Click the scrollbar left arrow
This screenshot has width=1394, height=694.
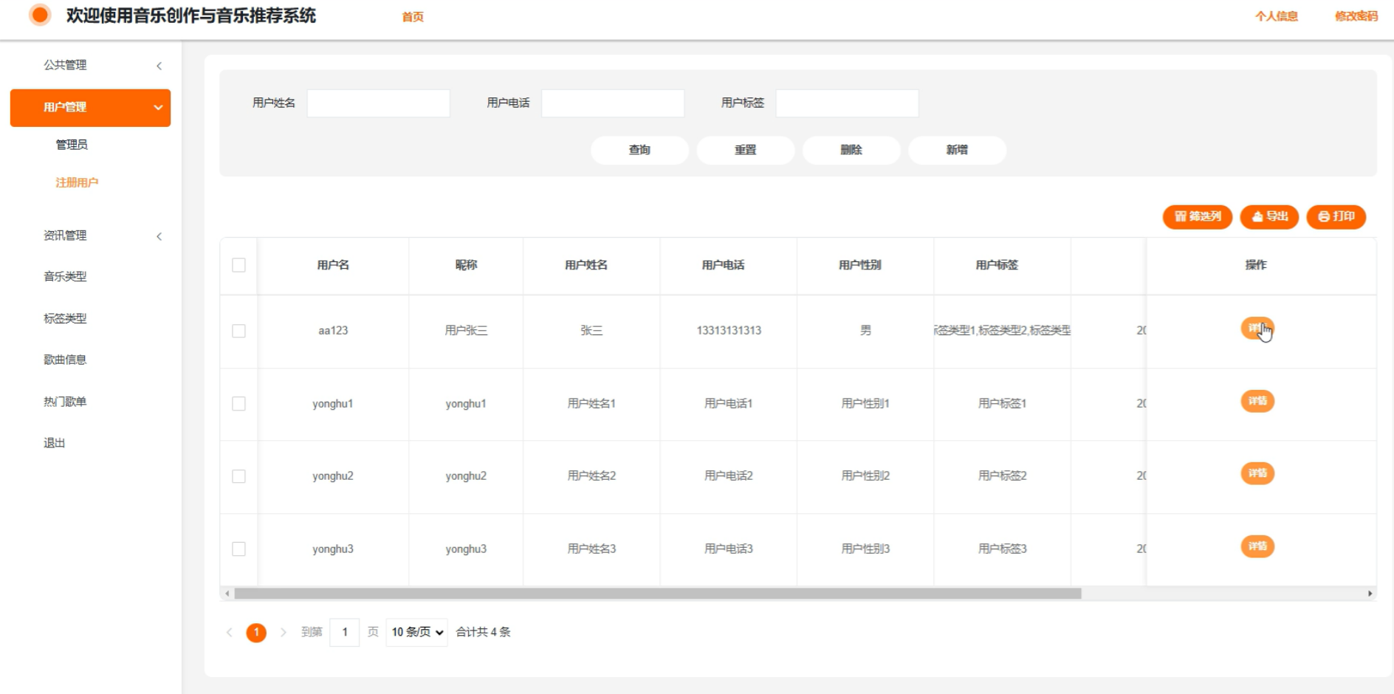[x=227, y=594]
